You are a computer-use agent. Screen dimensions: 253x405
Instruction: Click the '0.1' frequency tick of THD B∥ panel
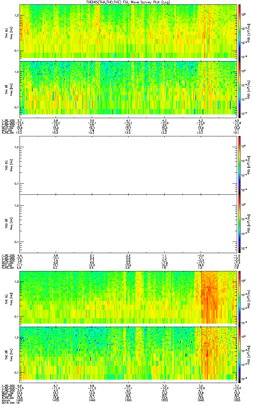click(16, 242)
